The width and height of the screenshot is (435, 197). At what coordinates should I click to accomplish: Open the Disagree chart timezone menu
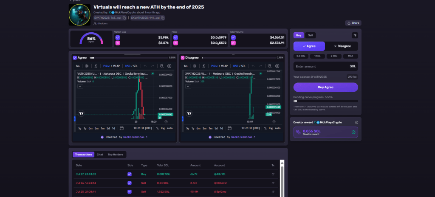click(247, 128)
